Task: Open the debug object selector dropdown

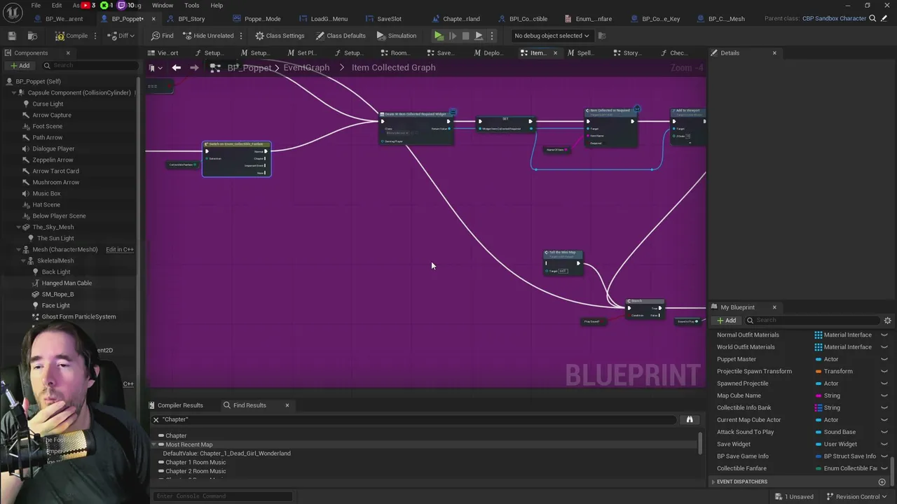Action: coord(552,36)
